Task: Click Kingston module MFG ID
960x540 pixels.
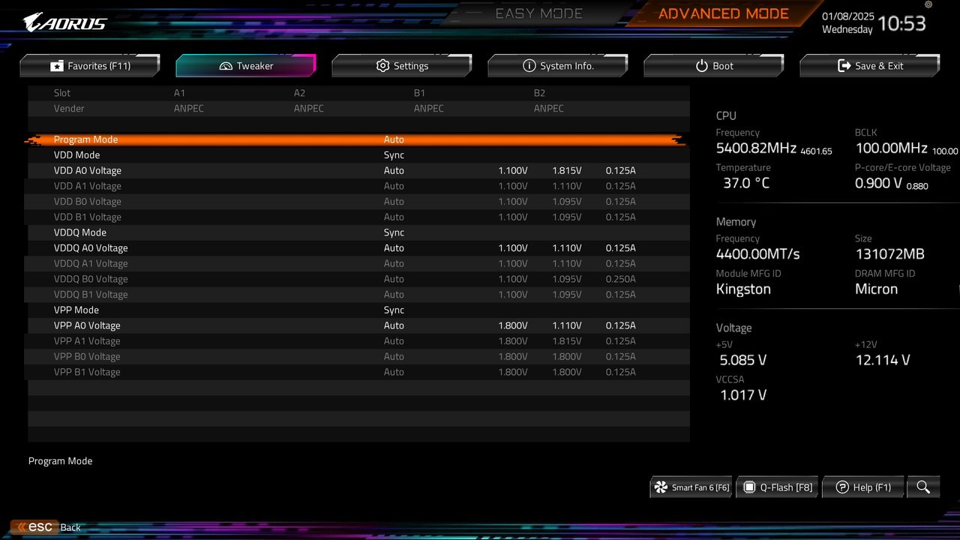Action: click(743, 289)
